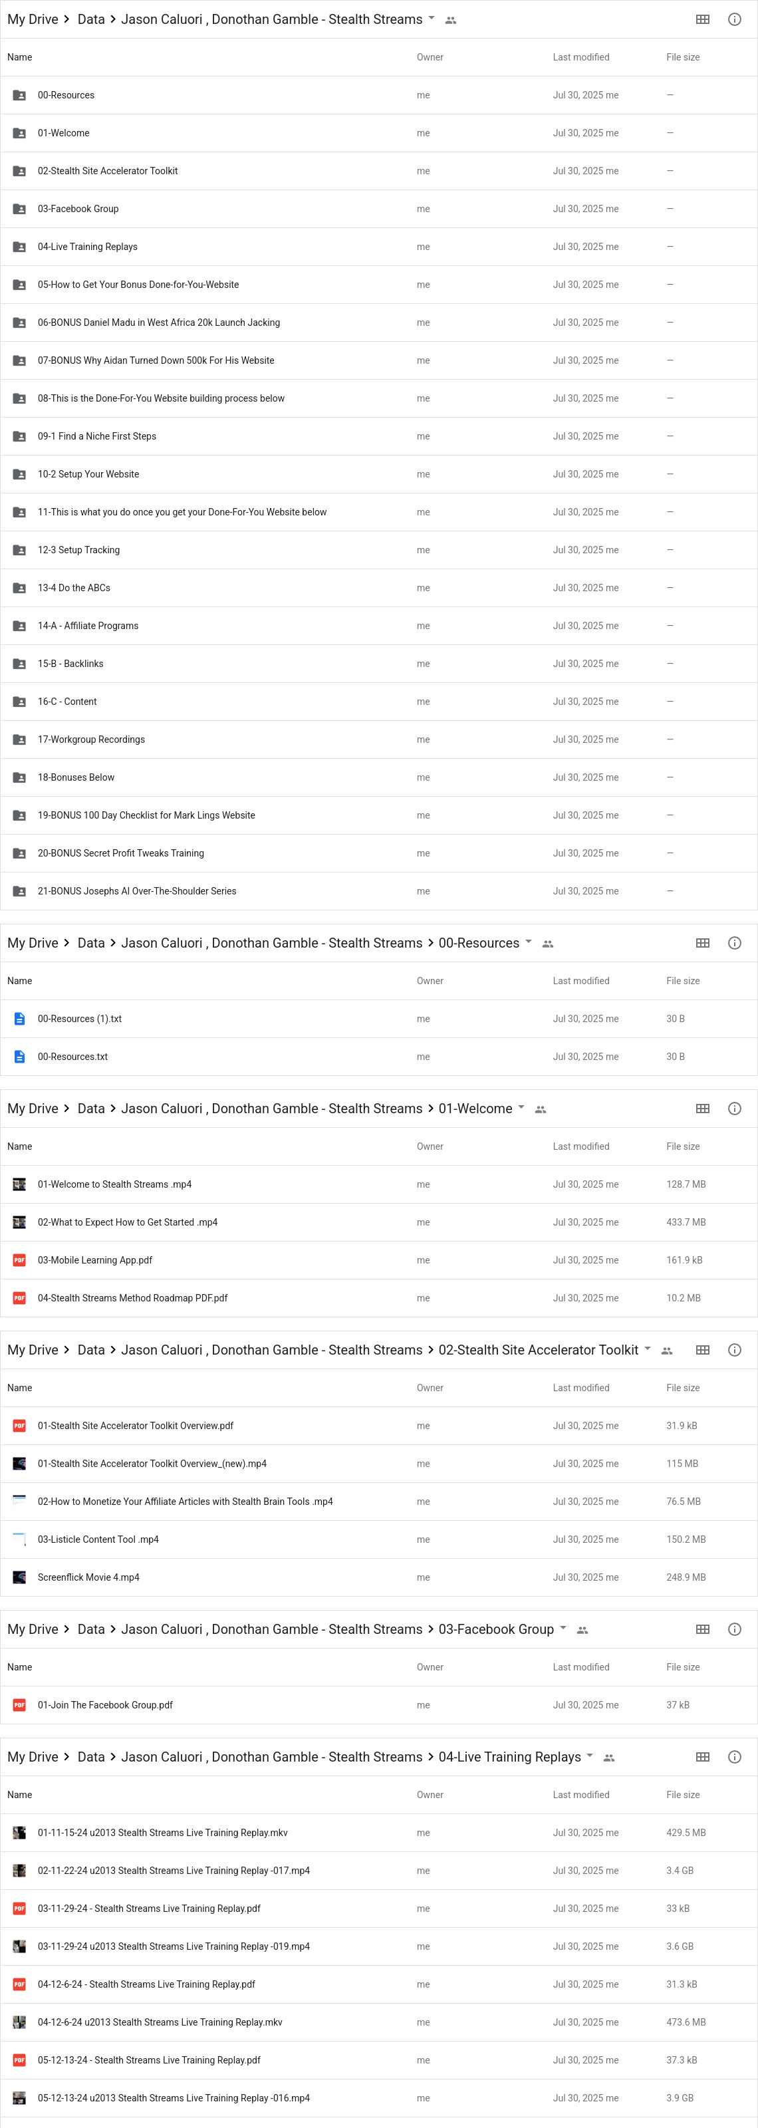Select file 03-11-29-24 Live Training Replay -019.mp4
Viewport: 758px width, 2128px height.
[x=379, y=1946]
